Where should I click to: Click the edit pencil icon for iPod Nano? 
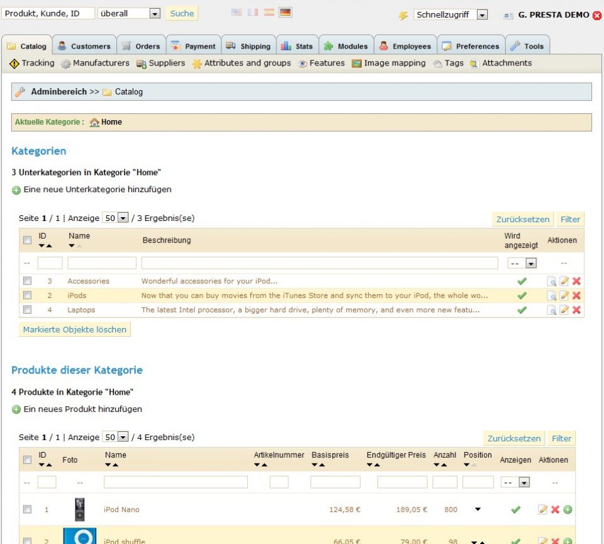543,509
